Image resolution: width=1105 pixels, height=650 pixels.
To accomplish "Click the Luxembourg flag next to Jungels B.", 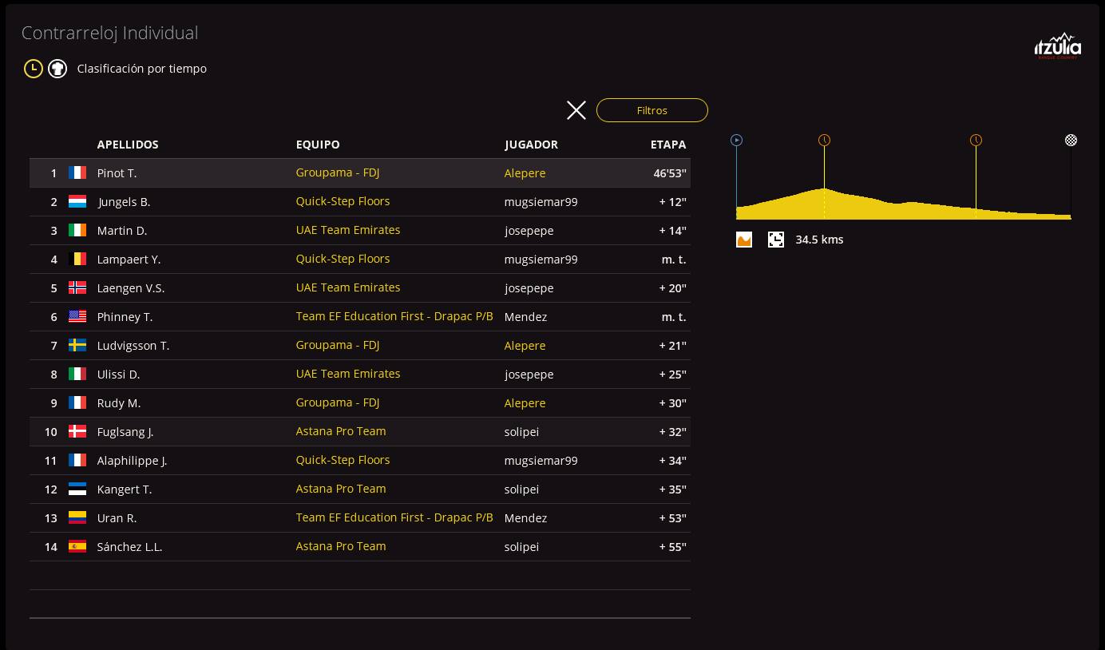I will [x=77, y=201].
